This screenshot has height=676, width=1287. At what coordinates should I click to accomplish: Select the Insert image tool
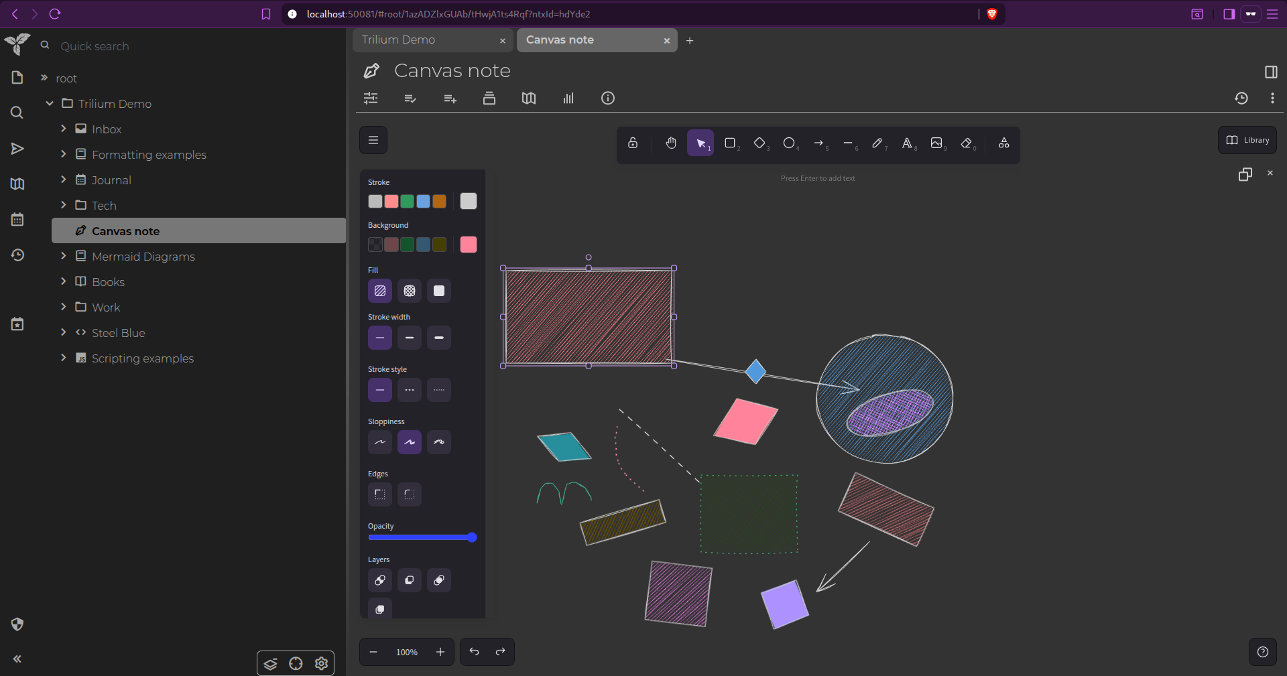(x=936, y=143)
